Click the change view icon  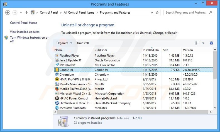[x=197, y=43]
